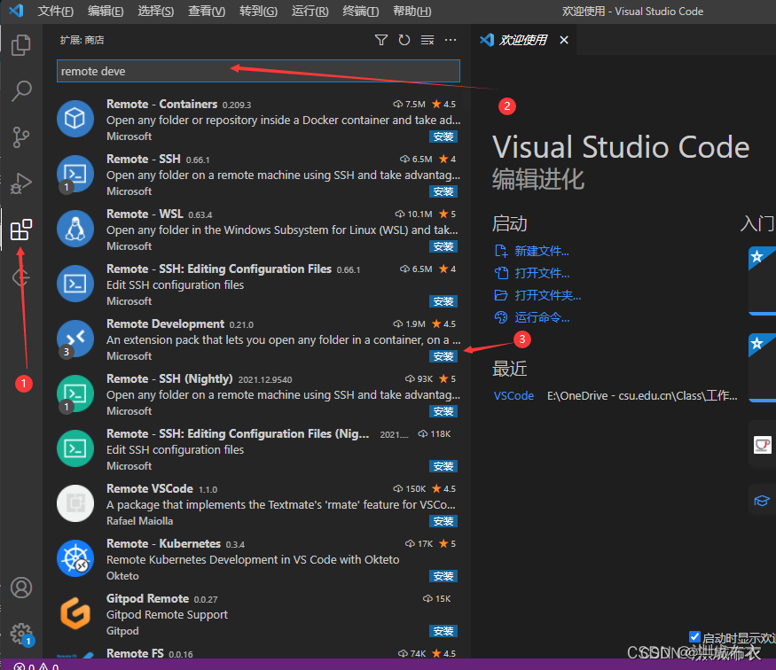Install the Gitpod Remote extension
The width and height of the screenshot is (776, 670).
coord(443,631)
